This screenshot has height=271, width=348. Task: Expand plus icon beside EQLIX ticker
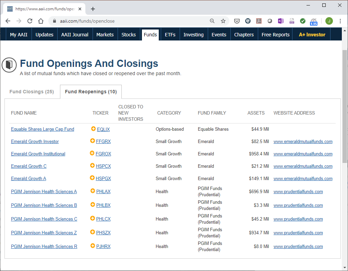point(94,129)
